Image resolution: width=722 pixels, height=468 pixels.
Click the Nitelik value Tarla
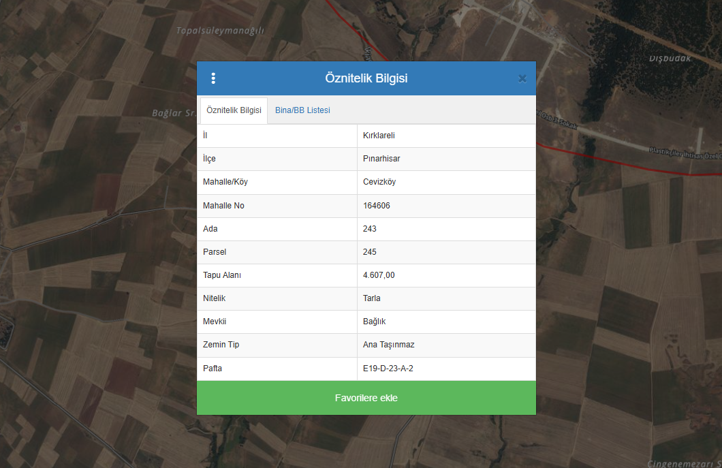pos(372,298)
